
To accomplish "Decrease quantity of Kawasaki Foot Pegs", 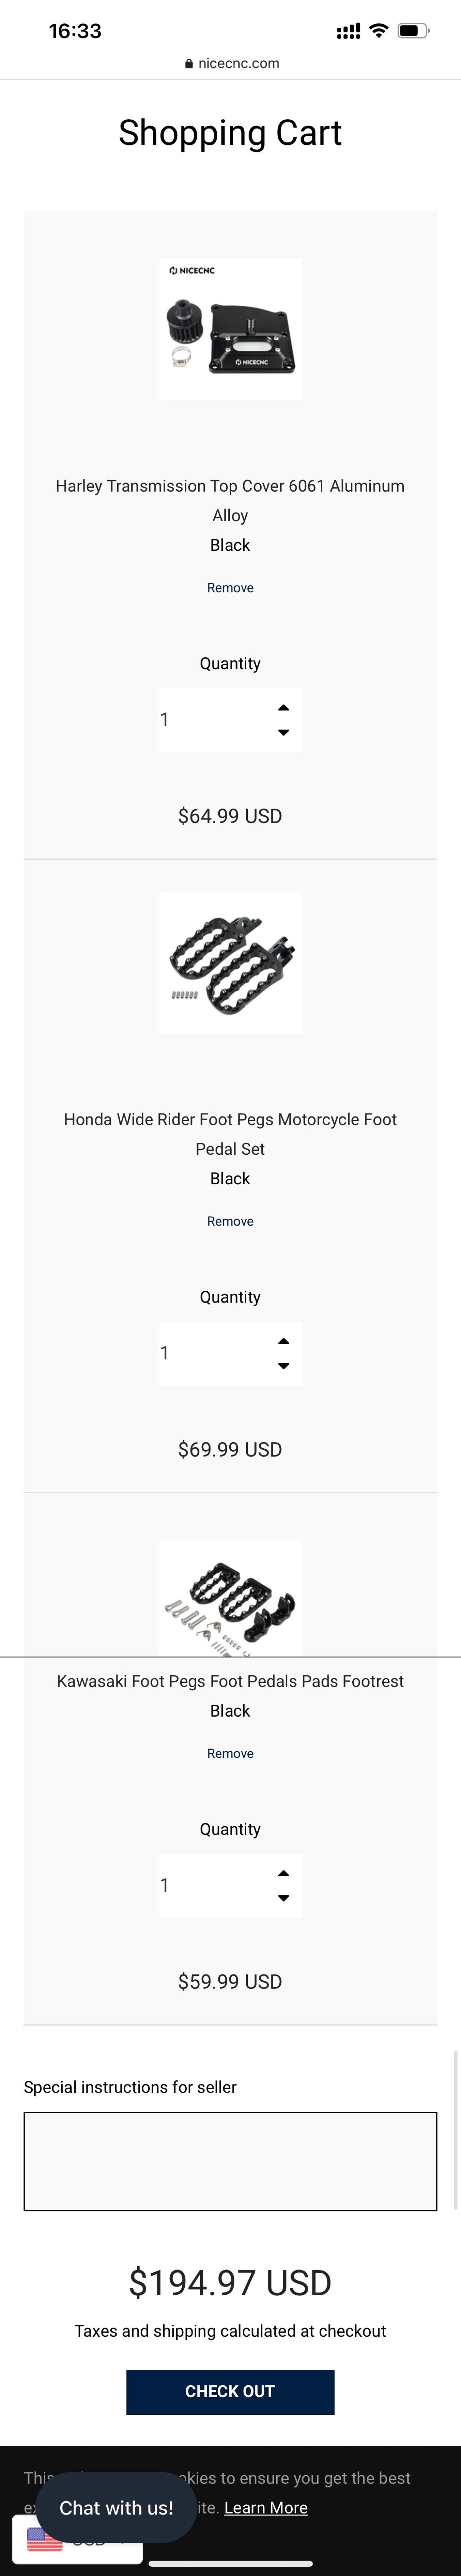I will 284,1898.
